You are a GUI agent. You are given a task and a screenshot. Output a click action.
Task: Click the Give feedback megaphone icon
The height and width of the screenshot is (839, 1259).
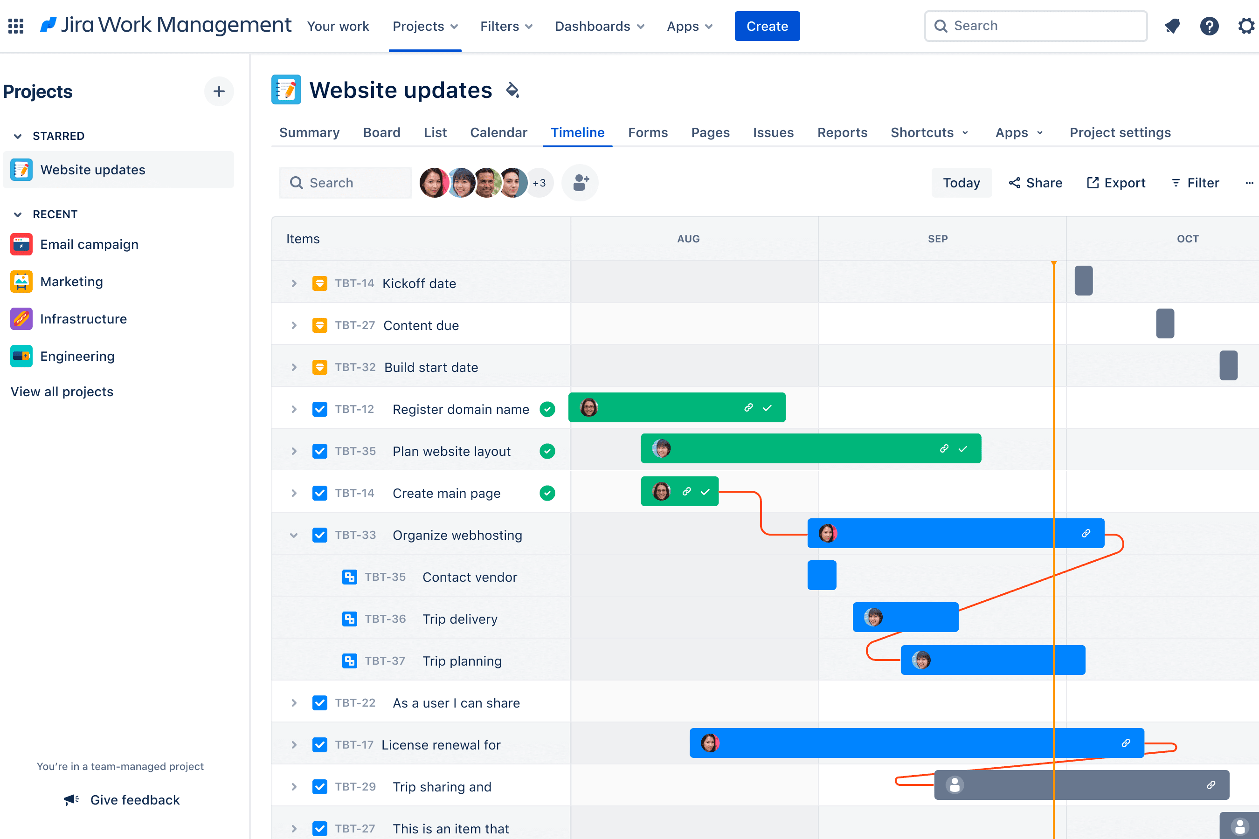71,799
